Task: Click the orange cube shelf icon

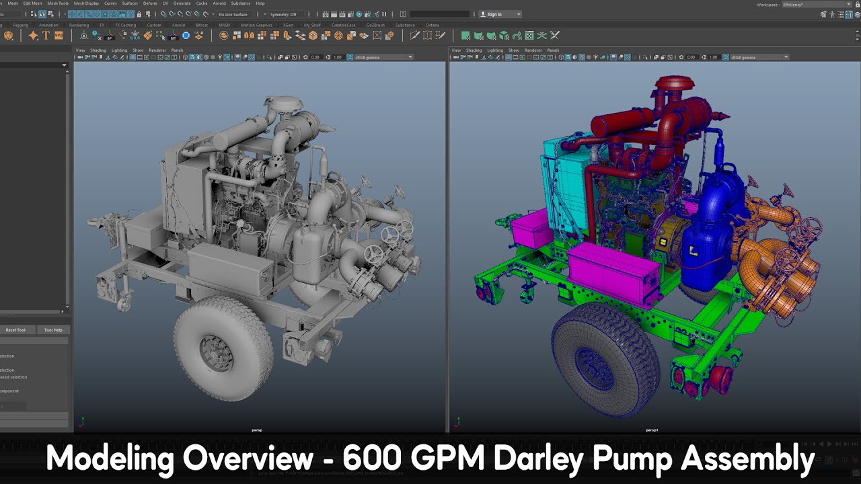Action: 313,36
